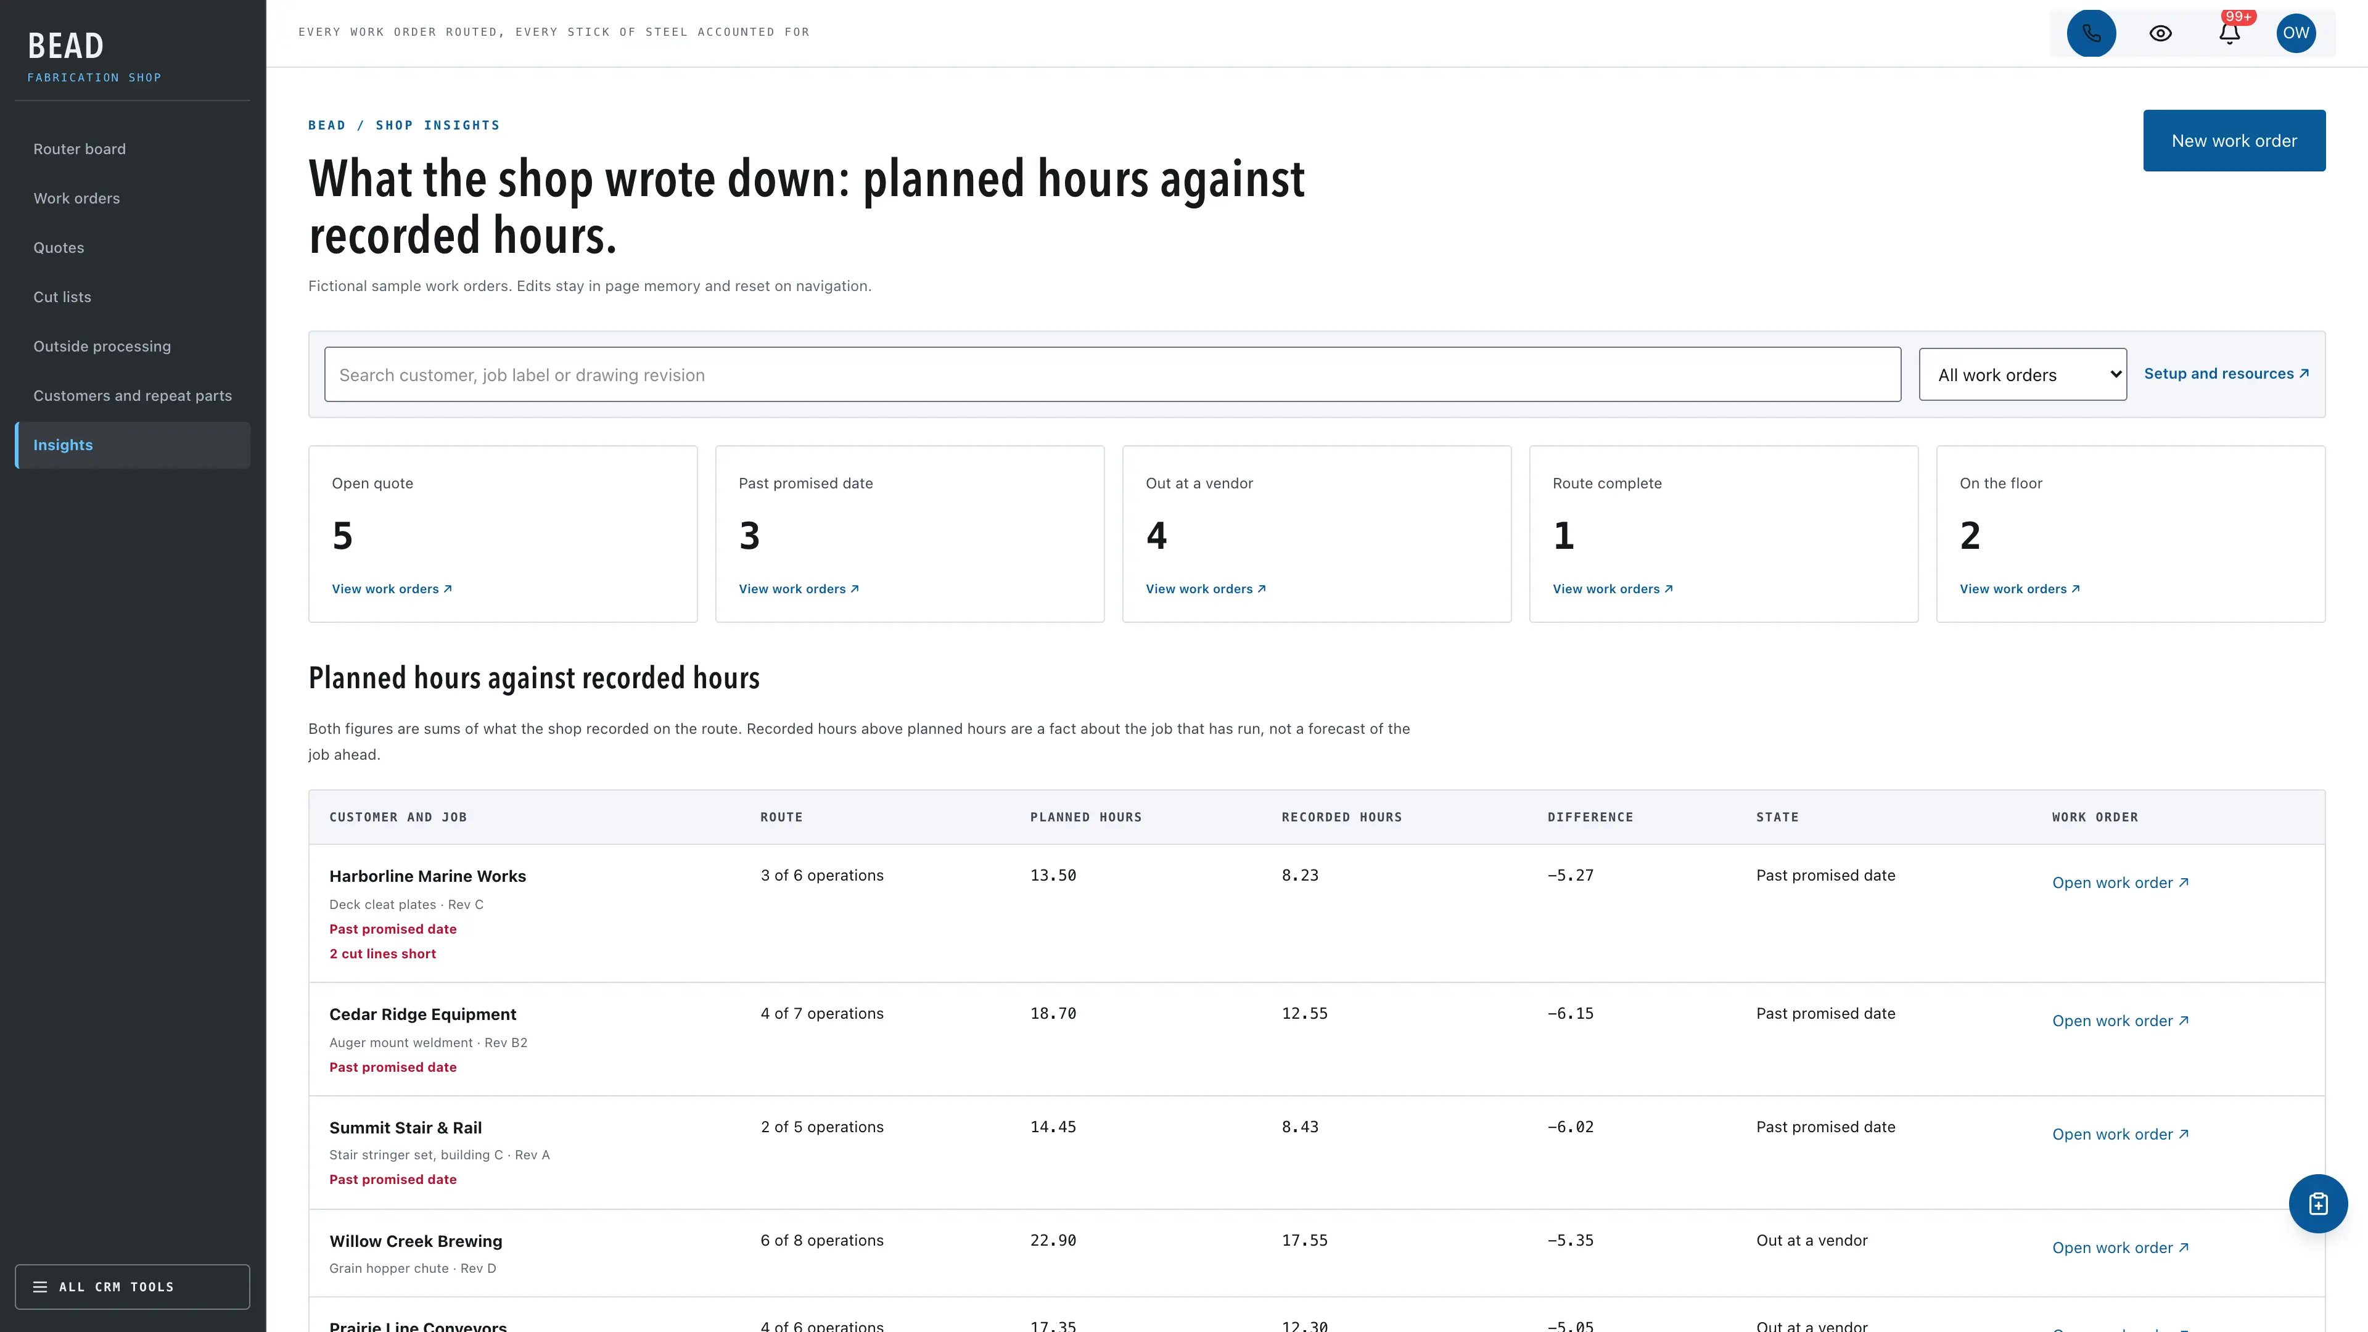Click the Planned Hours column header
Screen dimensions: 2368x1332
[1085, 817]
